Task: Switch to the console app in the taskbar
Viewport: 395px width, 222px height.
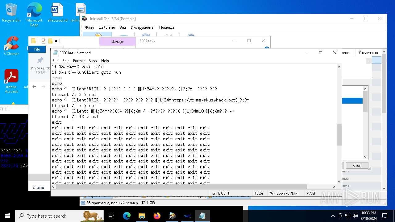Action: (x=187, y=216)
